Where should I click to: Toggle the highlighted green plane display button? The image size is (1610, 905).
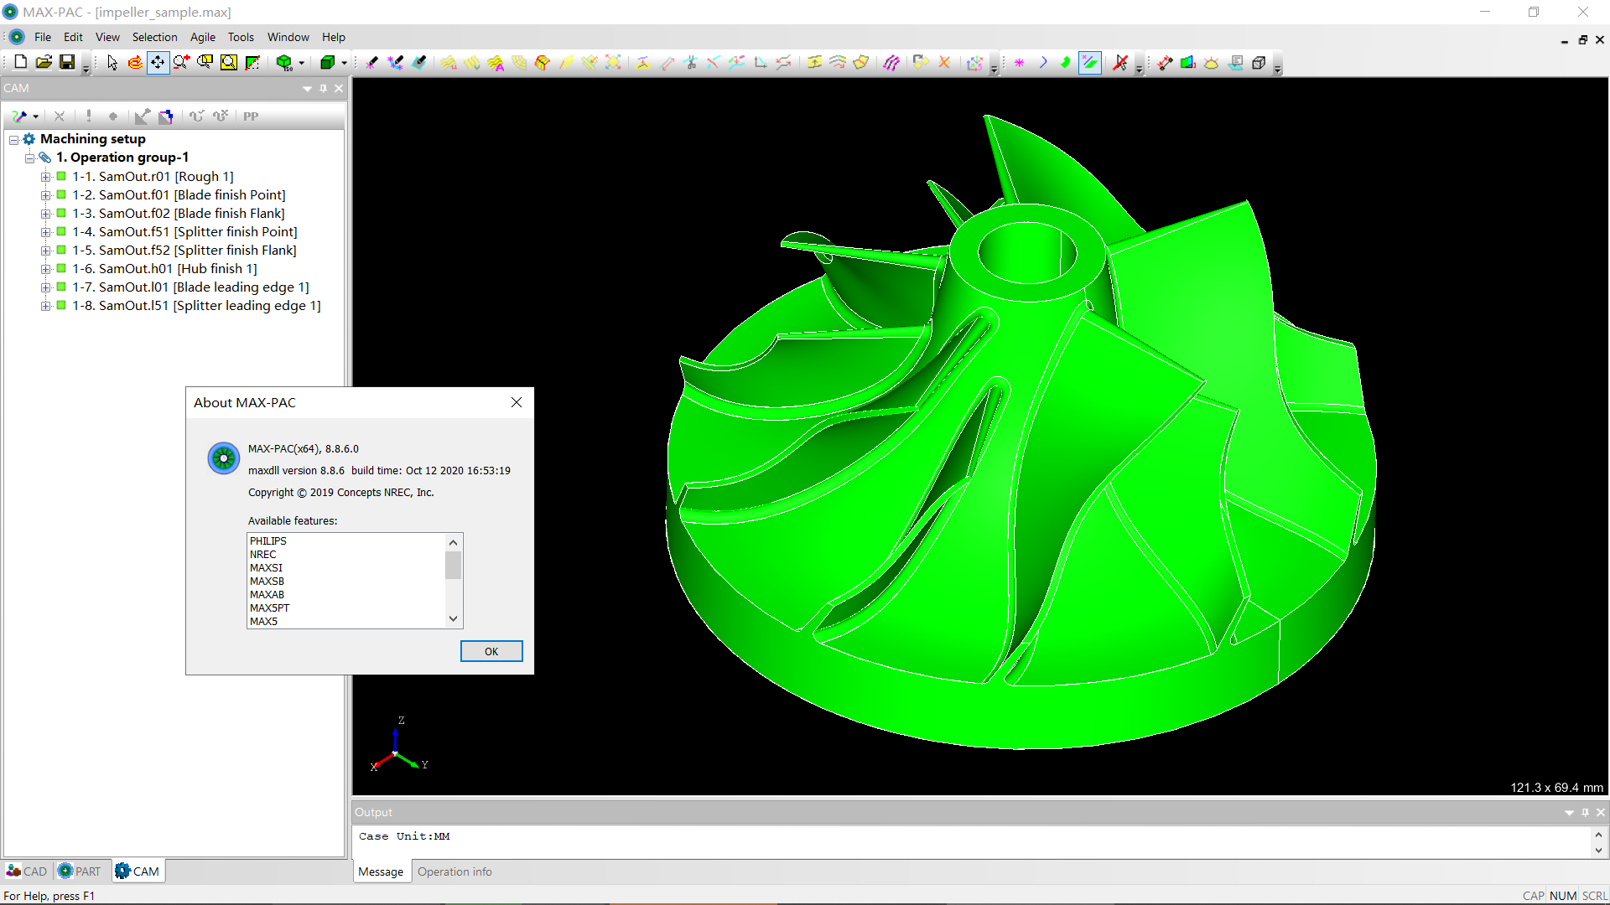tap(1090, 63)
